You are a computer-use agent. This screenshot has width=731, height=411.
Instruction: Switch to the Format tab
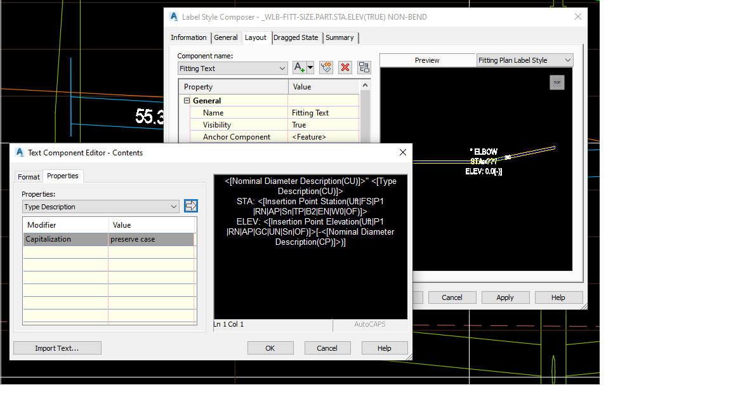coord(29,177)
